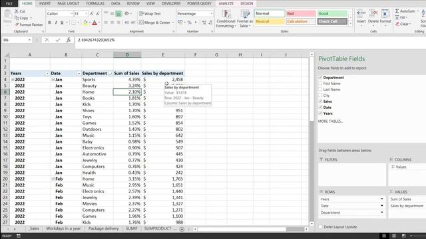Apply Percent Style with the % icon
This screenshot has width=426, height=239.
tap(189, 23)
